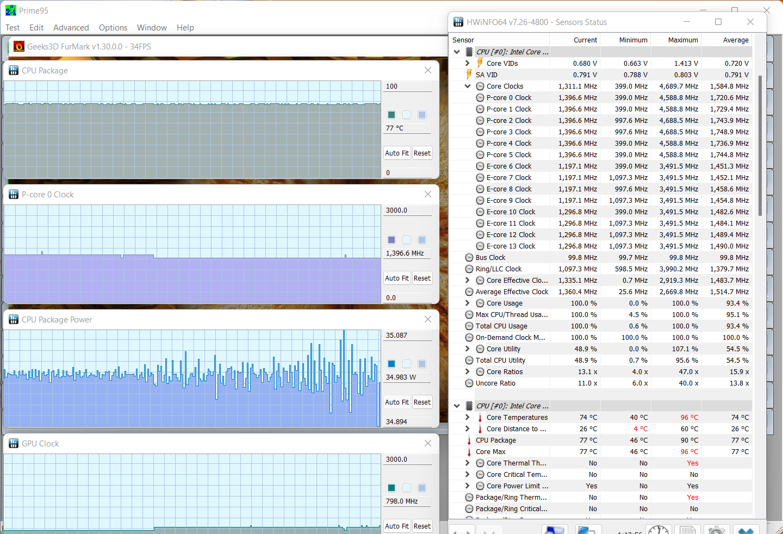Image resolution: width=783 pixels, height=534 pixels.
Task: Open the Options menu in Prime95
Action: pos(113,28)
